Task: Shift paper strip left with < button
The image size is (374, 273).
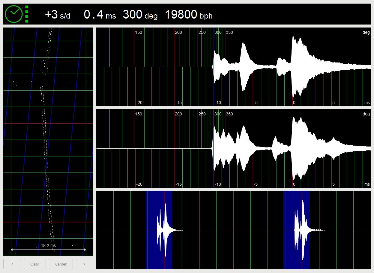Action: tap(12, 264)
